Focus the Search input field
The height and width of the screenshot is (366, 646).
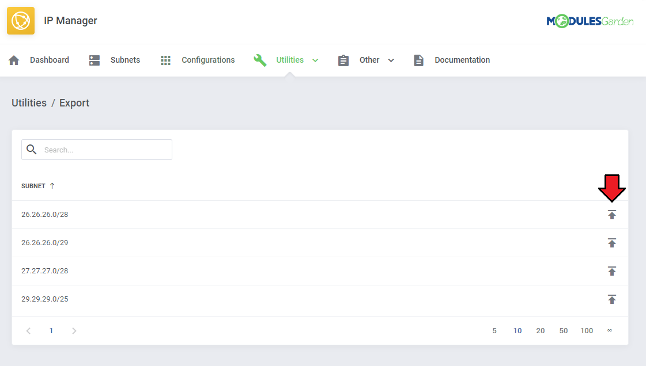[x=97, y=150]
